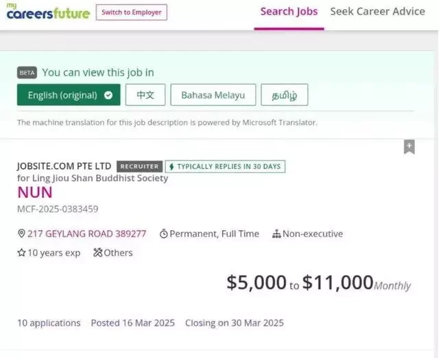Click the hierarchy icon beside Non-executive
Viewport: 439px width, 358px height.
[276, 234]
